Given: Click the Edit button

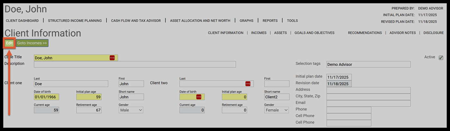Looking at the screenshot, I should click(x=9, y=43).
